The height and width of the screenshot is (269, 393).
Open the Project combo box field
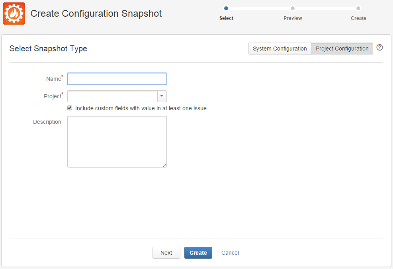117,96
